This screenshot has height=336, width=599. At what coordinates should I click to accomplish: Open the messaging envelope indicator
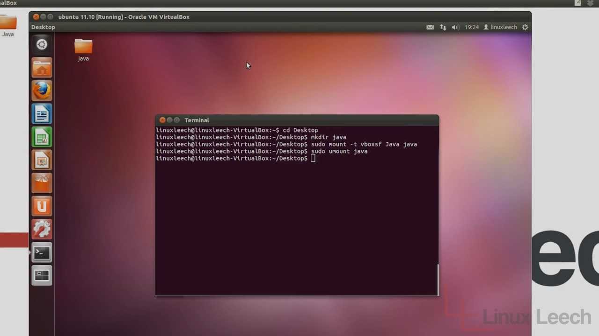(x=430, y=27)
